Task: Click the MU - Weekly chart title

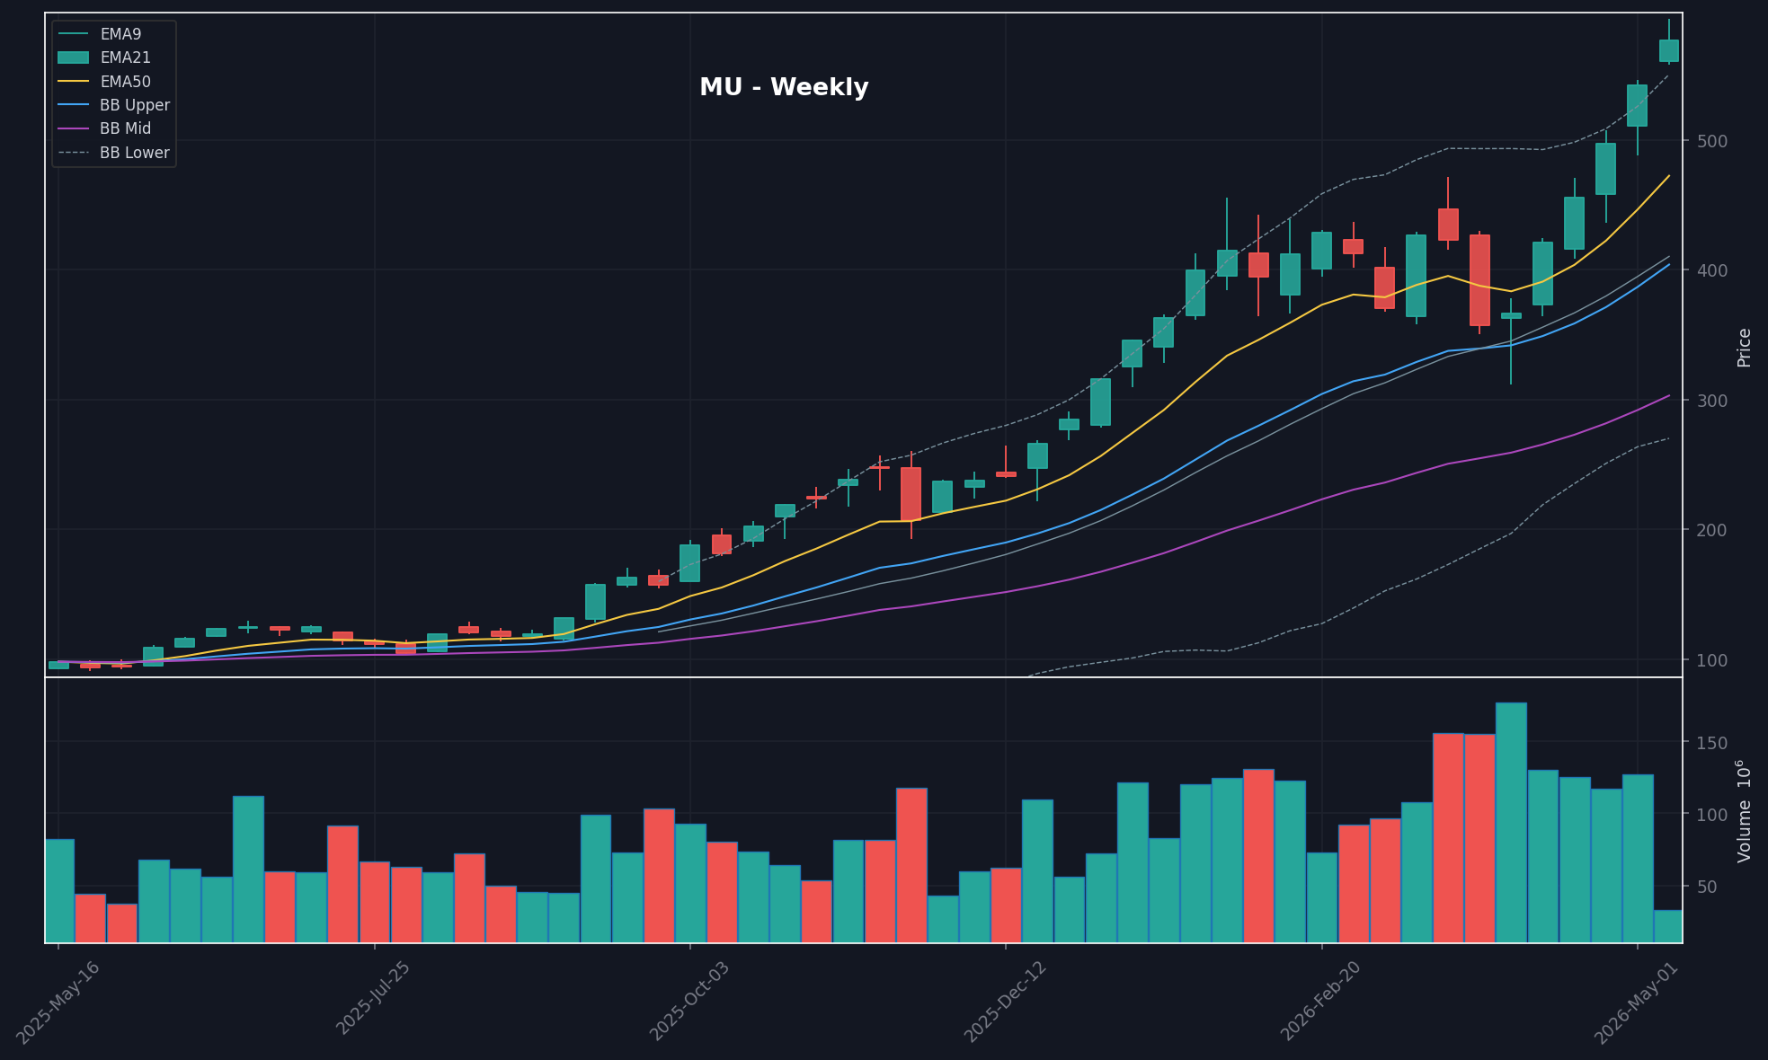Action: 784,88
